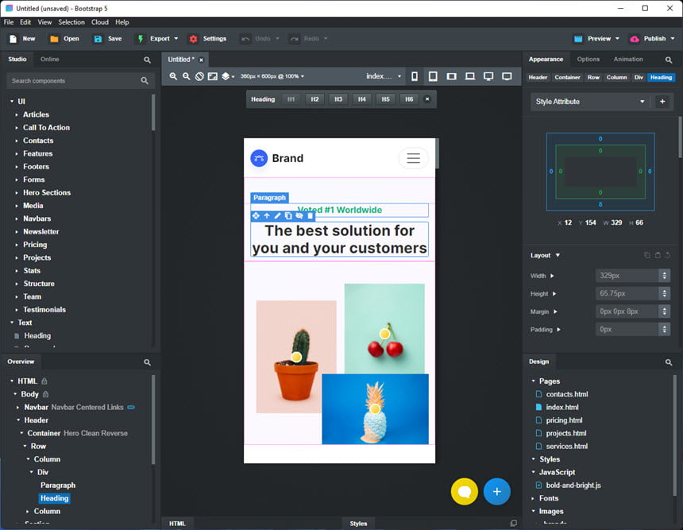Add a new style attribute with plus
This screenshot has width=683, height=530.
click(662, 102)
